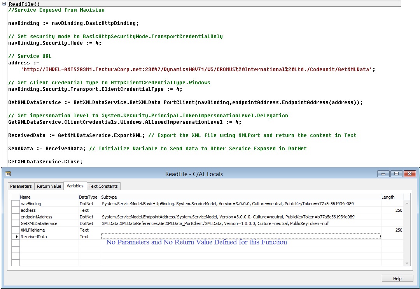Collapse the ReadFile() trigger section
The height and width of the screenshot is (289, 420).
point(3,4)
